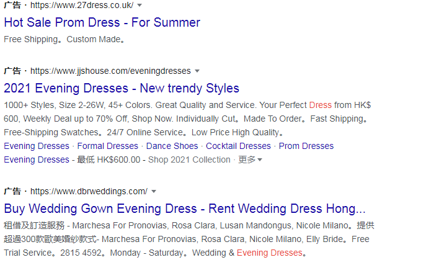This screenshot has width=421, height=265.
Task: Click the 广告 label above the dbrweddings ad
Action: coord(12,191)
